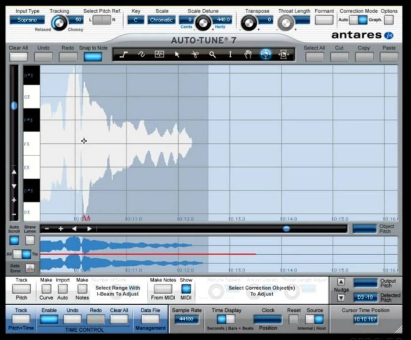Select the Arrow pointer tool
Image resolution: width=411 pixels, height=340 pixels.
[177, 55]
